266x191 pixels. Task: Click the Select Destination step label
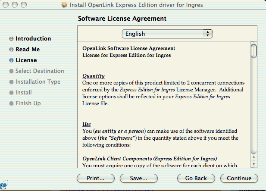(x=40, y=71)
